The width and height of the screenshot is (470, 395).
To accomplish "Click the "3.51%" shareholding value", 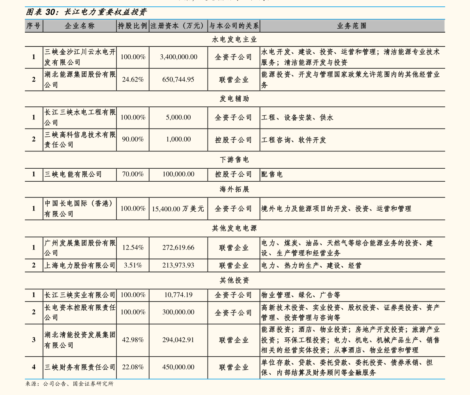I will point(133,265).
